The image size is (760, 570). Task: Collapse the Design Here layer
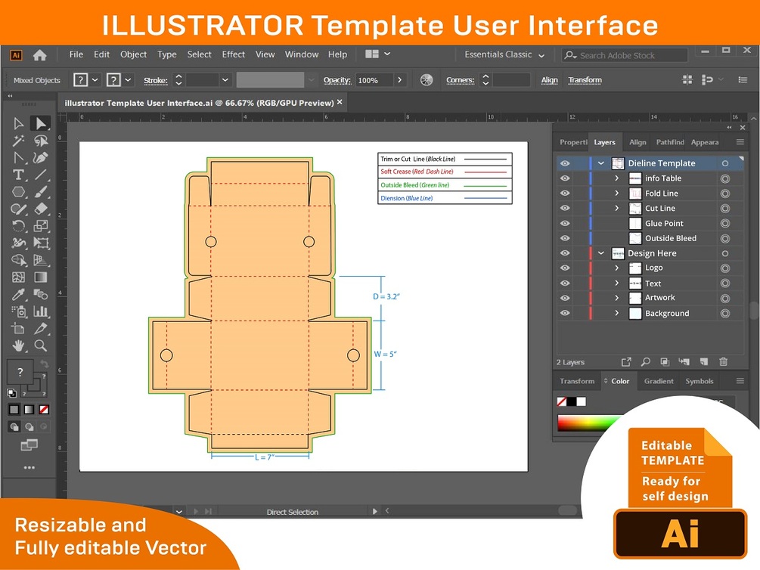click(x=601, y=253)
